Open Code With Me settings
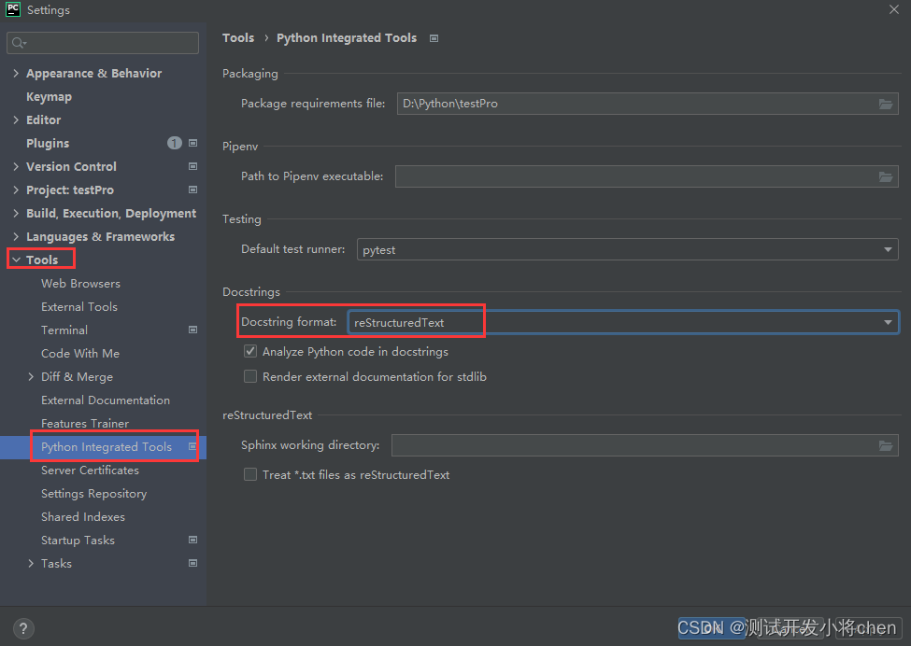This screenshot has height=646, width=911. click(x=80, y=353)
